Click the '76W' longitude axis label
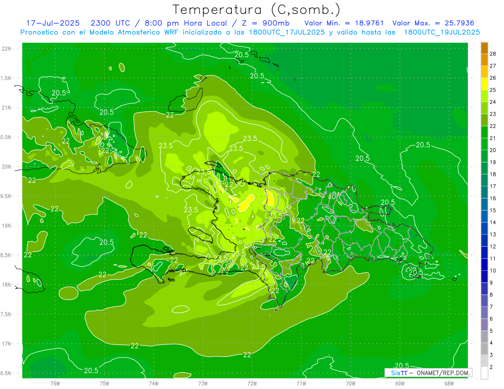The height and width of the screenshot is (389, 504). pos(55,384)
